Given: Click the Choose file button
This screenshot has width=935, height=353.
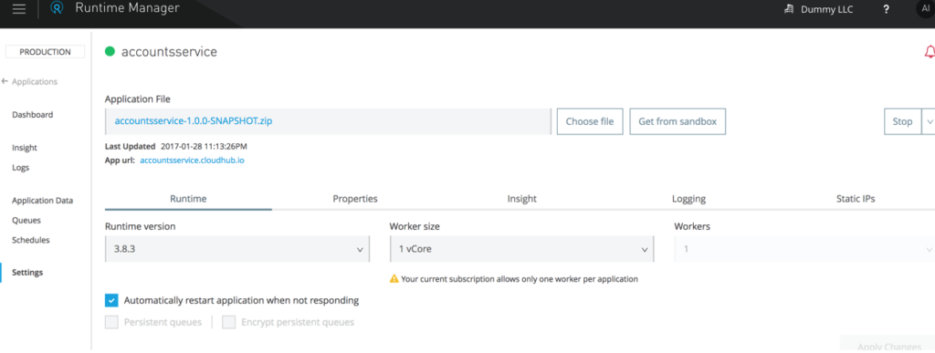Looking at the screenshot, I should point(590,121).
